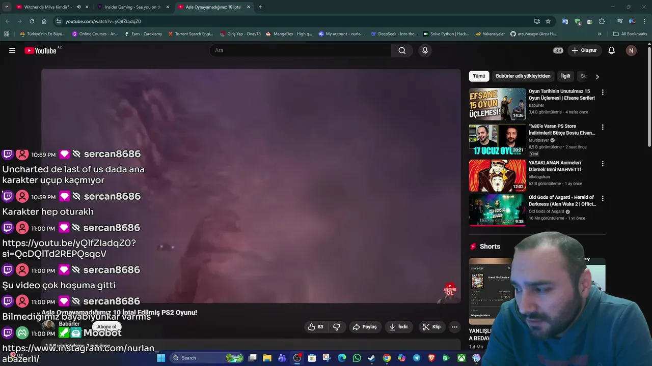
Task: Open options for Old Gods of Asgard video
Action: [603, 198]
